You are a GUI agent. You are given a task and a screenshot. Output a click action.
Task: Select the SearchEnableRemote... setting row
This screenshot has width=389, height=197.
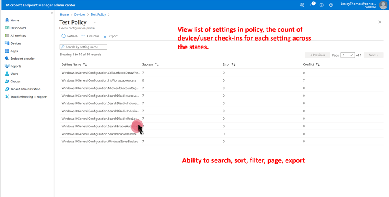(x=221, y=134)
